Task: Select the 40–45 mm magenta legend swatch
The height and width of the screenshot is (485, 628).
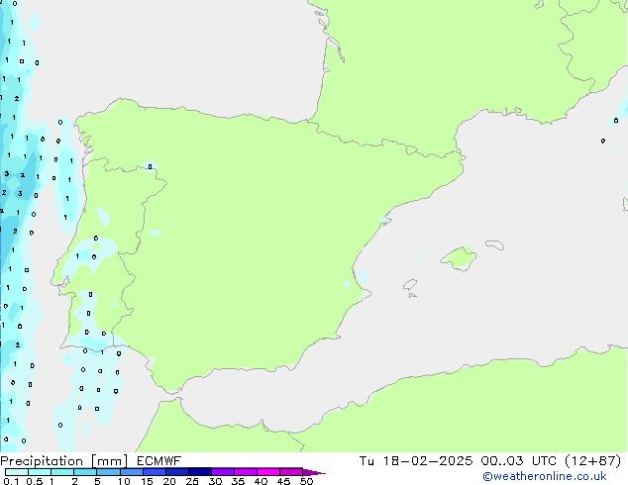Action: (x=268, y=472)
